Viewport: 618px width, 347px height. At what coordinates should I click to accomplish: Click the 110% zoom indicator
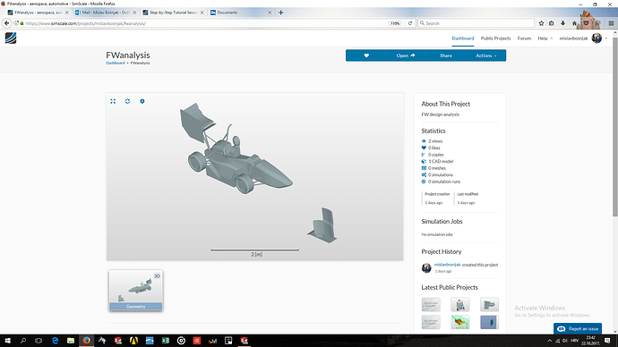click(x=394, y=23)
